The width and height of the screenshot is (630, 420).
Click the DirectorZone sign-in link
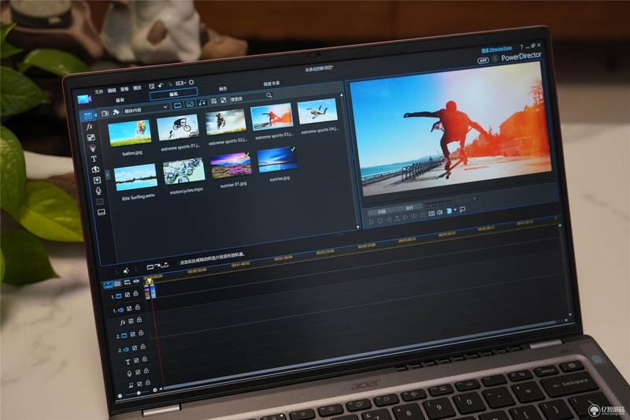(497, 50)
